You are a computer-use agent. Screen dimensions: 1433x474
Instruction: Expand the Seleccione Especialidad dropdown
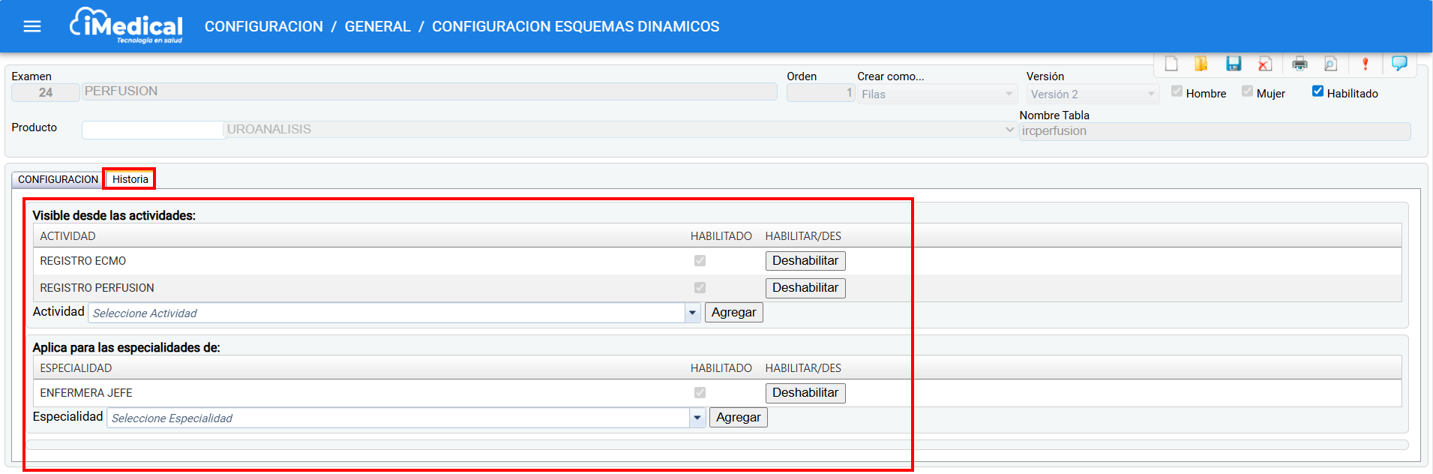697,418
